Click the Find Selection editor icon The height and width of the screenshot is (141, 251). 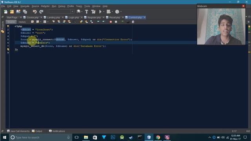[53, 22]
